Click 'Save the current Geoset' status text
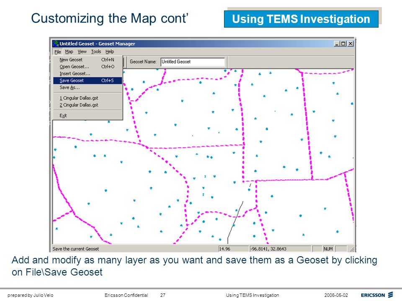402x301 pixels. (x=76, y=249)
